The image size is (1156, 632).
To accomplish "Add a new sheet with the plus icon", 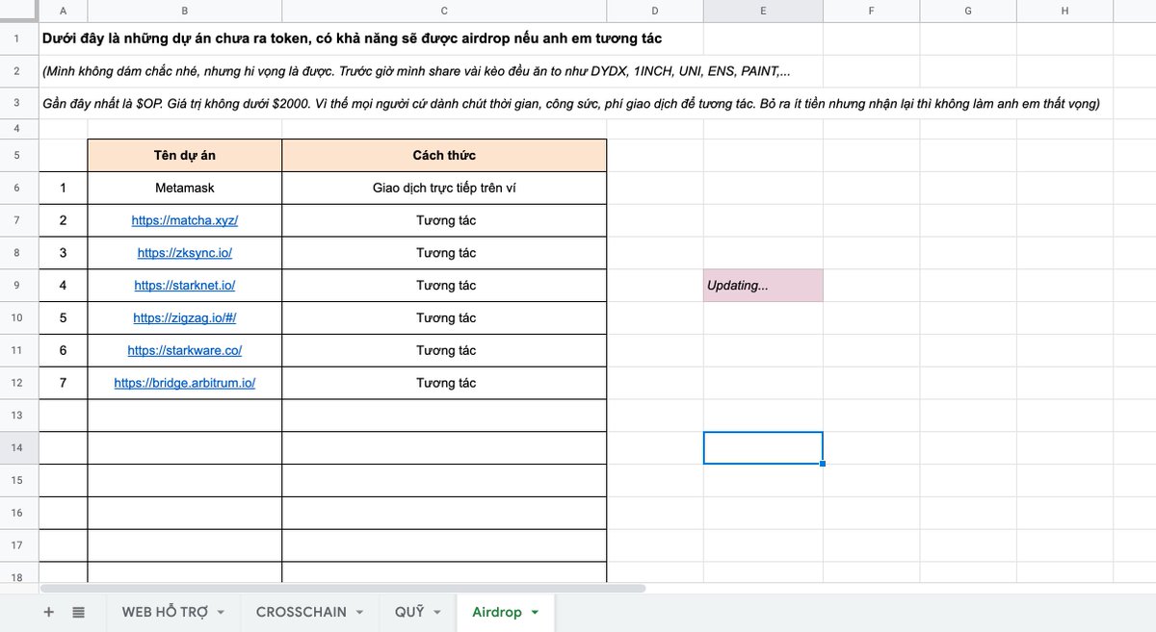I will 48,612.
